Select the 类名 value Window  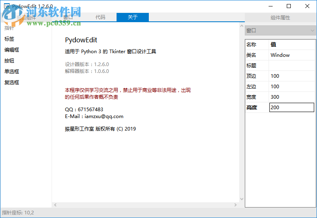tap(292, 55)
